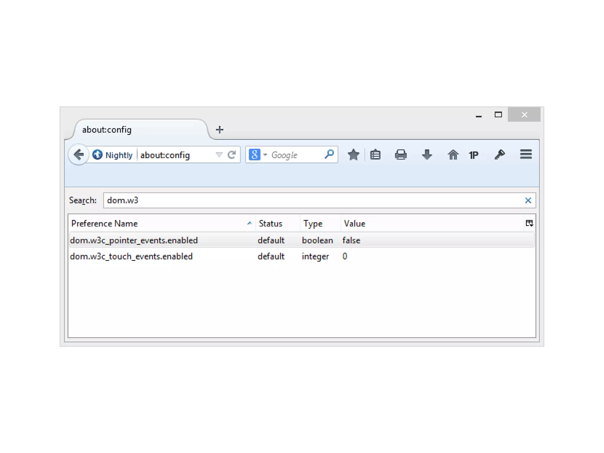Go to the home page icon
This screenshot has width=604, height=453.
click(453, 155)
